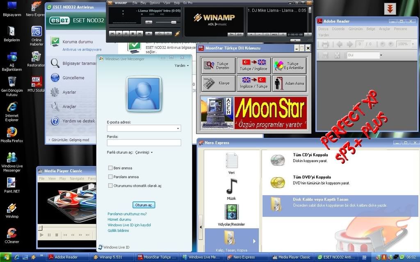Open Türkçe Eş Anlamlılar in MoonStar
Image resolution: width=420 pixels, height=262 pixels.
[x=289, y=66]
